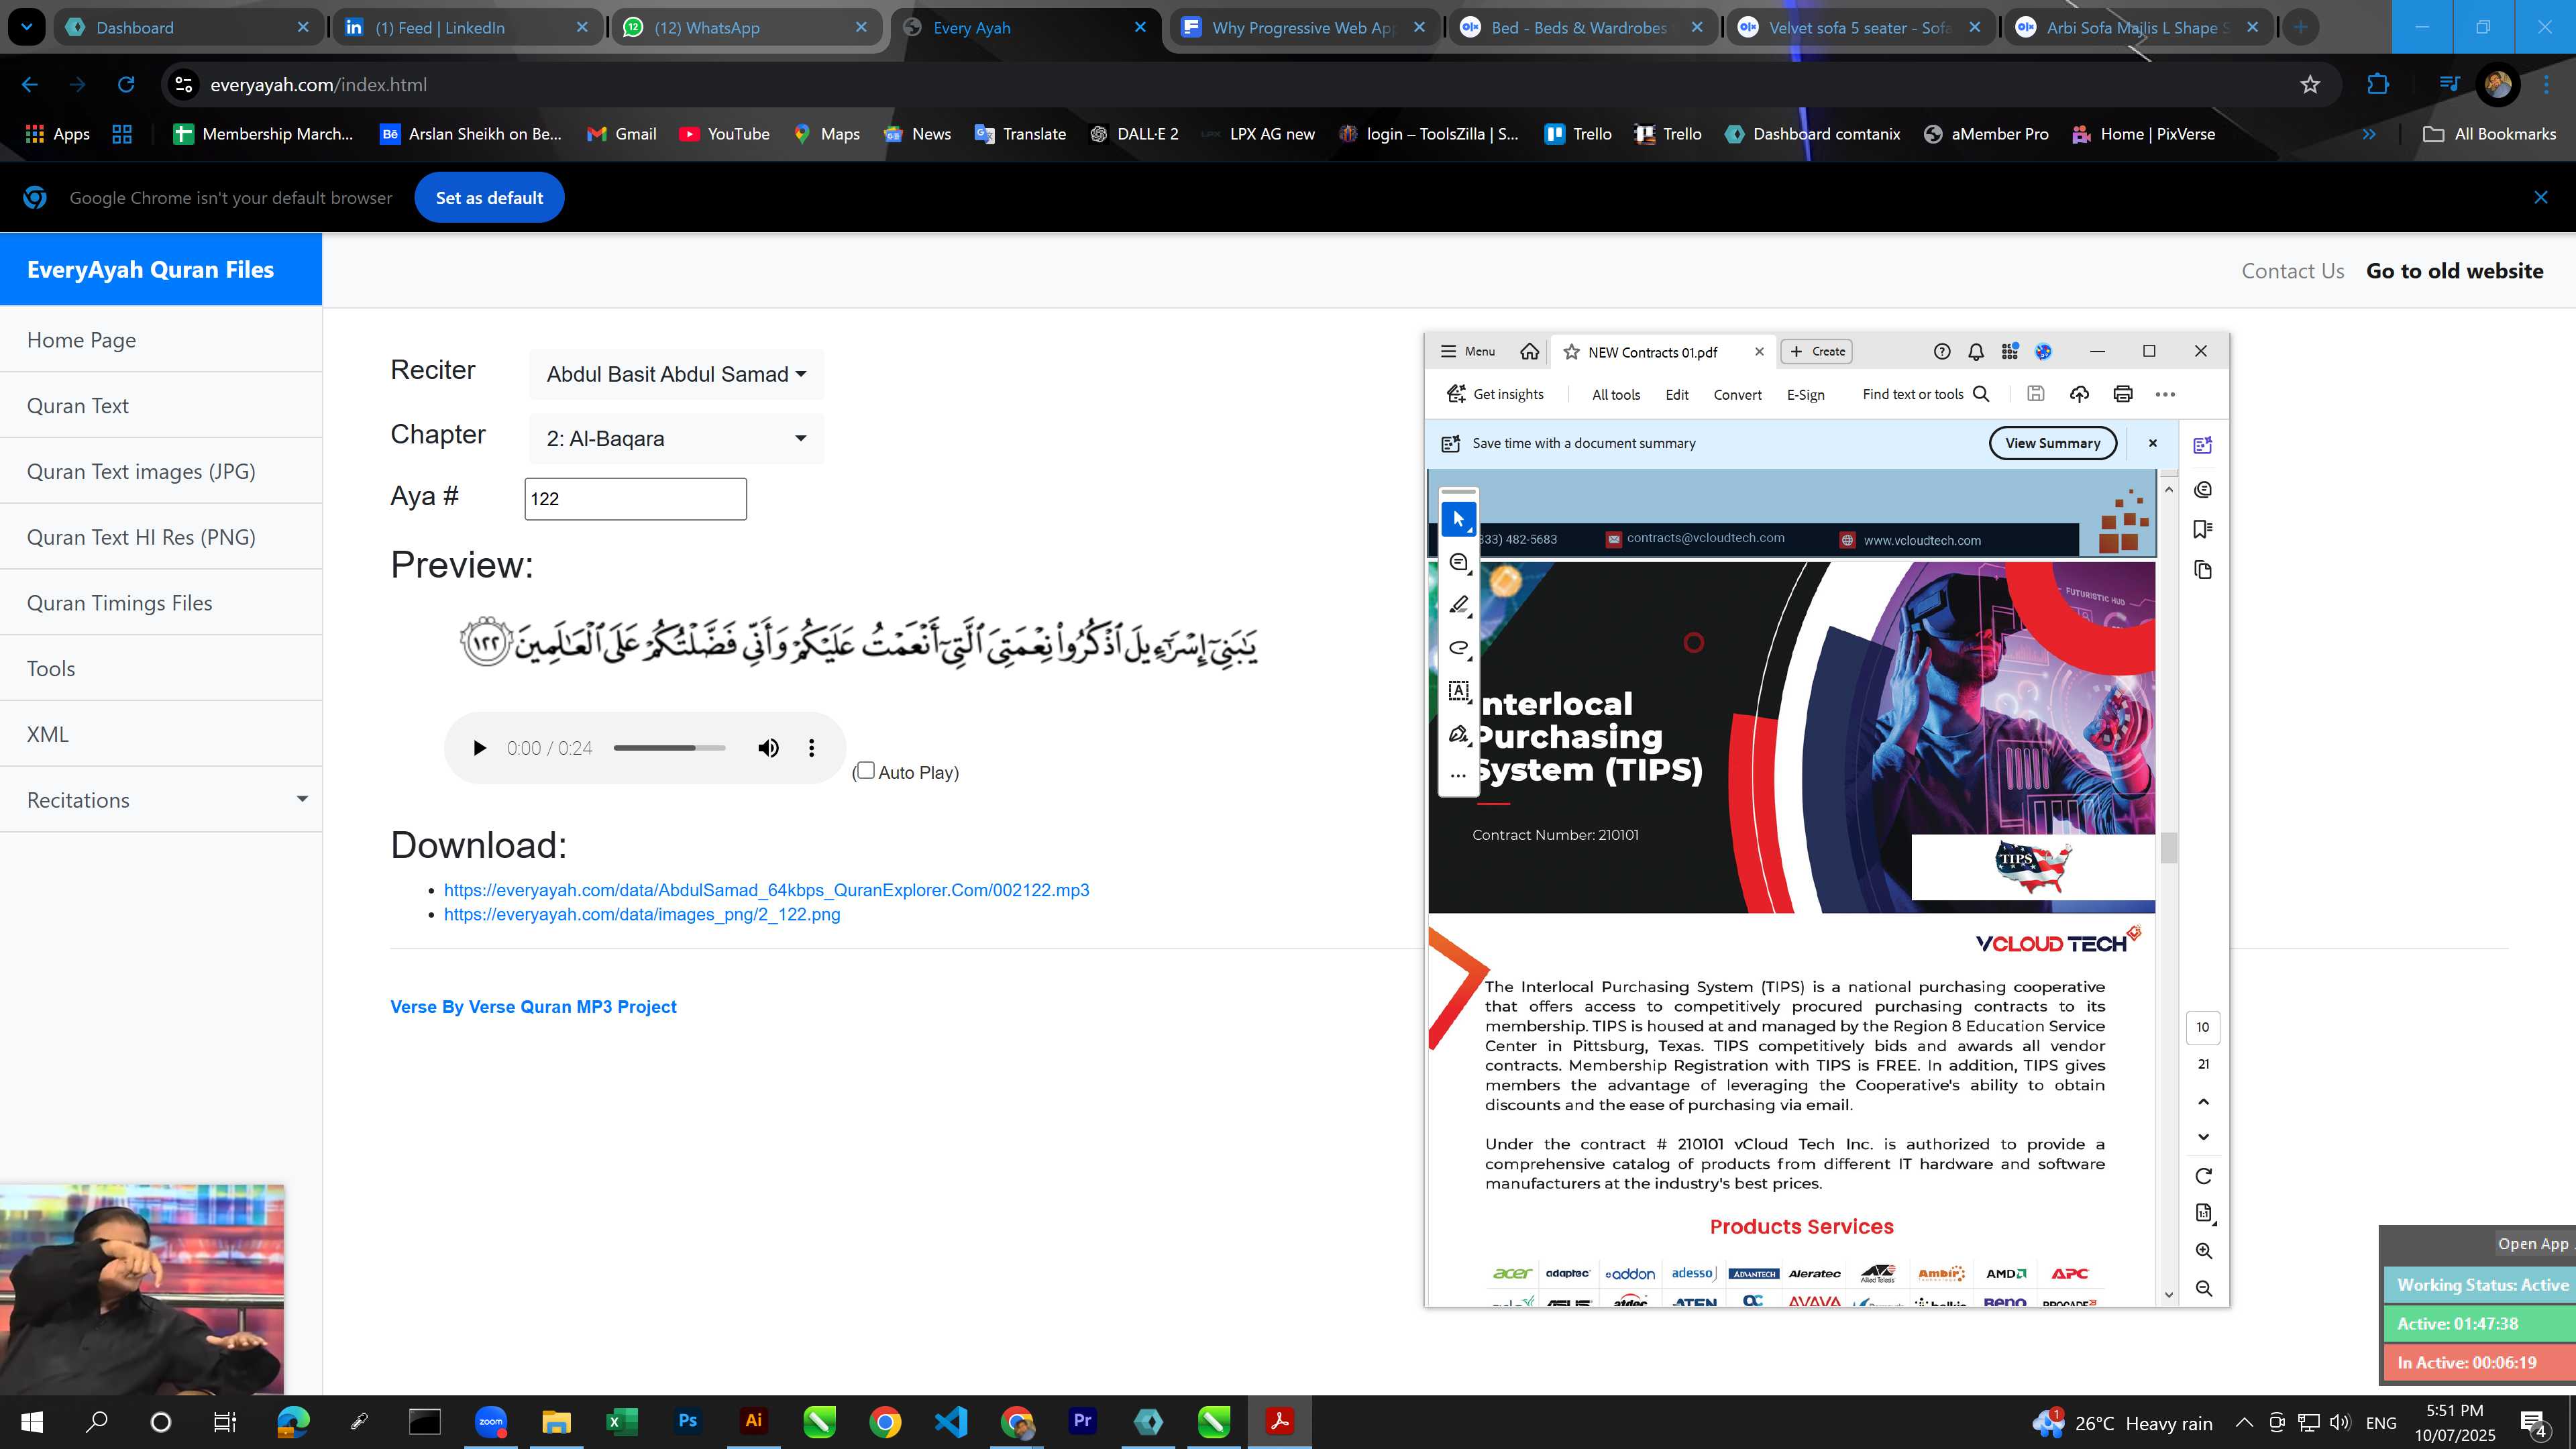The image size is (2576, 1449).
Task: Open the Acrobat apps grid icon
Action: [x=2010, y=351]
